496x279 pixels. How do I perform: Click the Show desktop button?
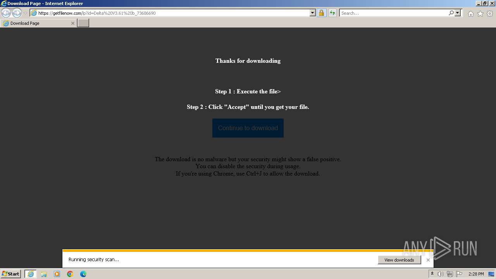pos(492,274)
